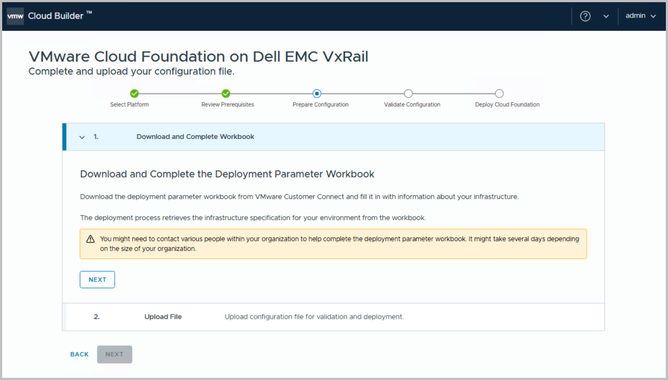Open the help question mark icon
Screen dimensions: 668x380
(x=585, y=16)
